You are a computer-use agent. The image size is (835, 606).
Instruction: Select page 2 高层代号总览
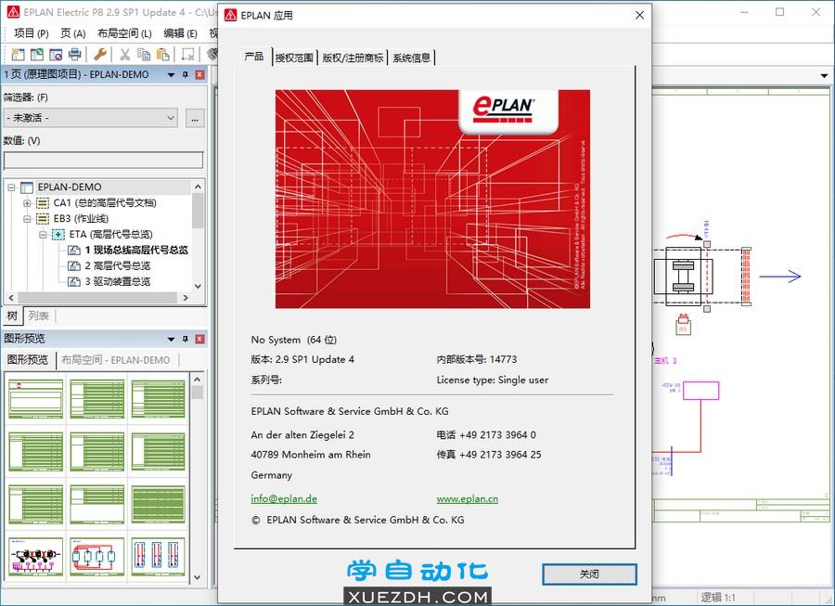(x=118, y=265)
